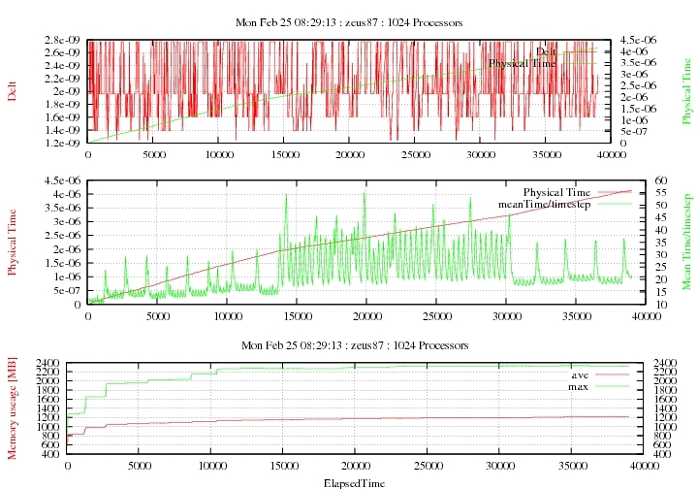Click the '600' tick on the memory plot's left axis
This screenshot has width=698, height=489.
coord(50,445)
